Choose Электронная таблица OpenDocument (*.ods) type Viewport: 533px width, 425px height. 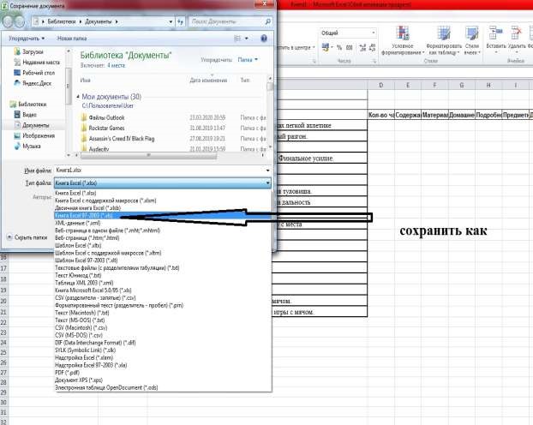pyautogui.click(x=163, y=387)
